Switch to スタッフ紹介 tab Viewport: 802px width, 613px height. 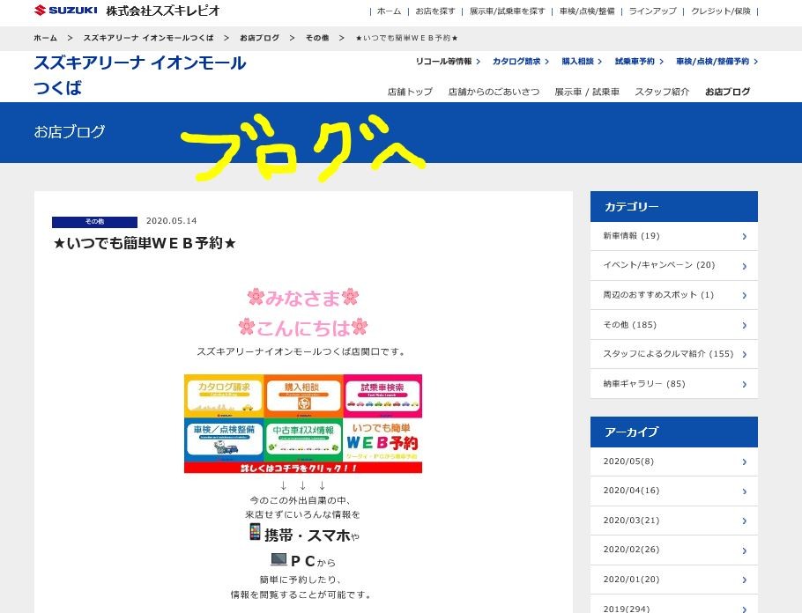(662, 92)
